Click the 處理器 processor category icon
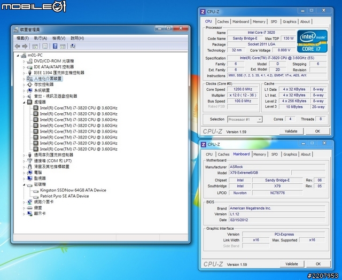Screen dimensions: 342x280 (30, 102)
